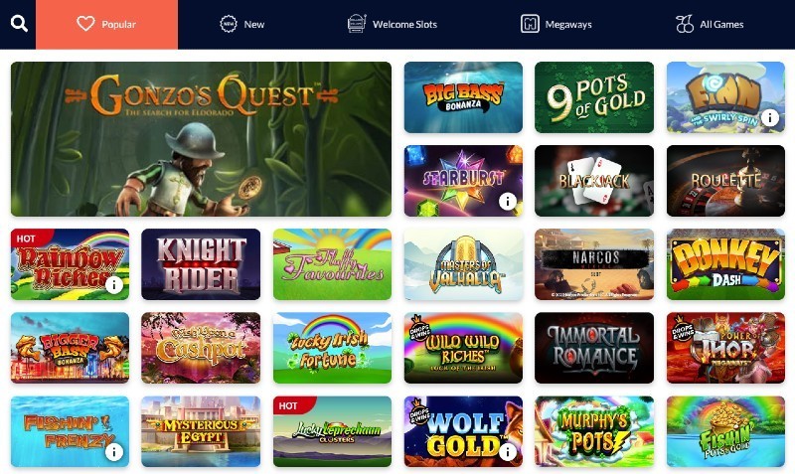Launch the Gonzo's Quest featured banner
The width and height of the screenshot is (795, 474).
pos(201,139)
